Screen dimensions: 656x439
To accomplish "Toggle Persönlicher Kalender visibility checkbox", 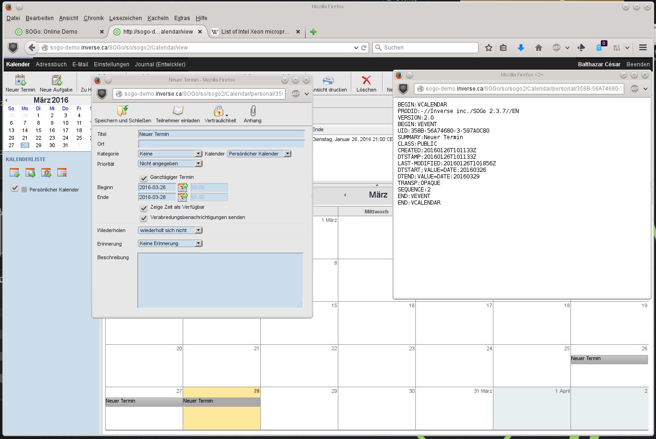I will click(x=15, y=188).
